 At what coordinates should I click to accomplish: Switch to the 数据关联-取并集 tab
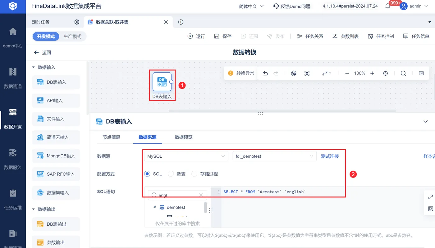[112, 22]
